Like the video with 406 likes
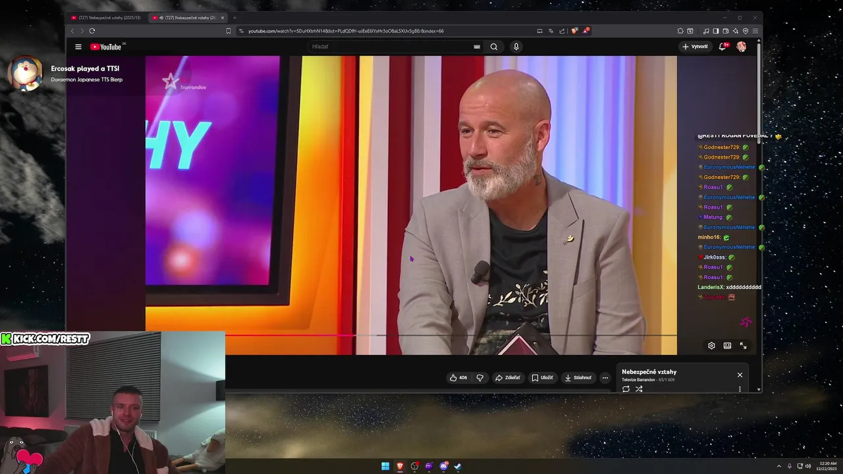This screenshot has height=474, width=843. click(458, 378)
